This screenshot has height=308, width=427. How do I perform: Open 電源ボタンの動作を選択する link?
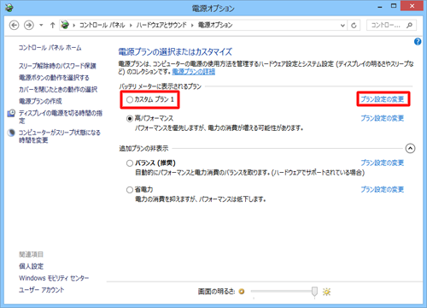54,78
